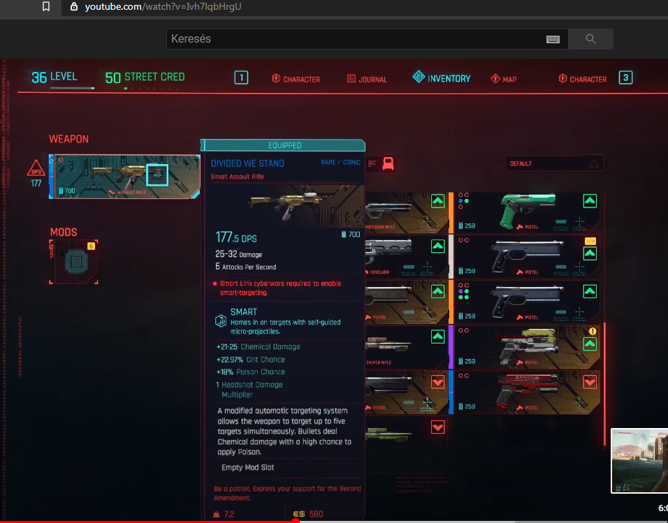Click the red backpack filter icon
The image size is (668, 523).
pyautogui.click(x=388, y=163)
